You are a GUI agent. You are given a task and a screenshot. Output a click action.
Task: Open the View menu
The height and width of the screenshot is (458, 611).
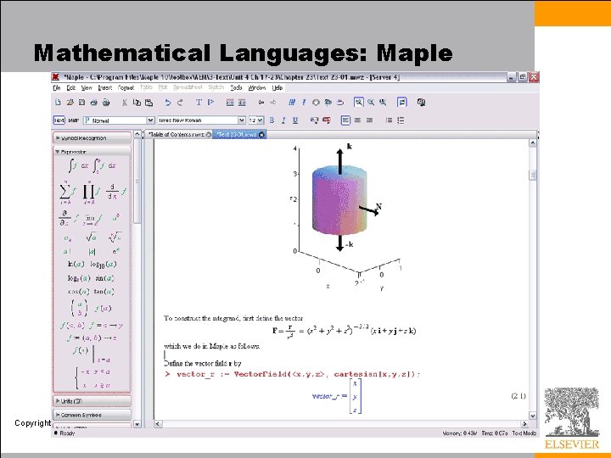[x=87, y=88]
